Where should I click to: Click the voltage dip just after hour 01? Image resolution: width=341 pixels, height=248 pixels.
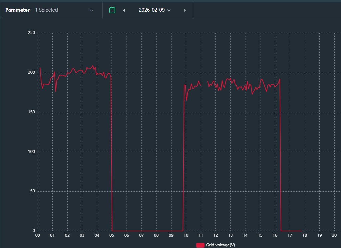coord(56,91)
